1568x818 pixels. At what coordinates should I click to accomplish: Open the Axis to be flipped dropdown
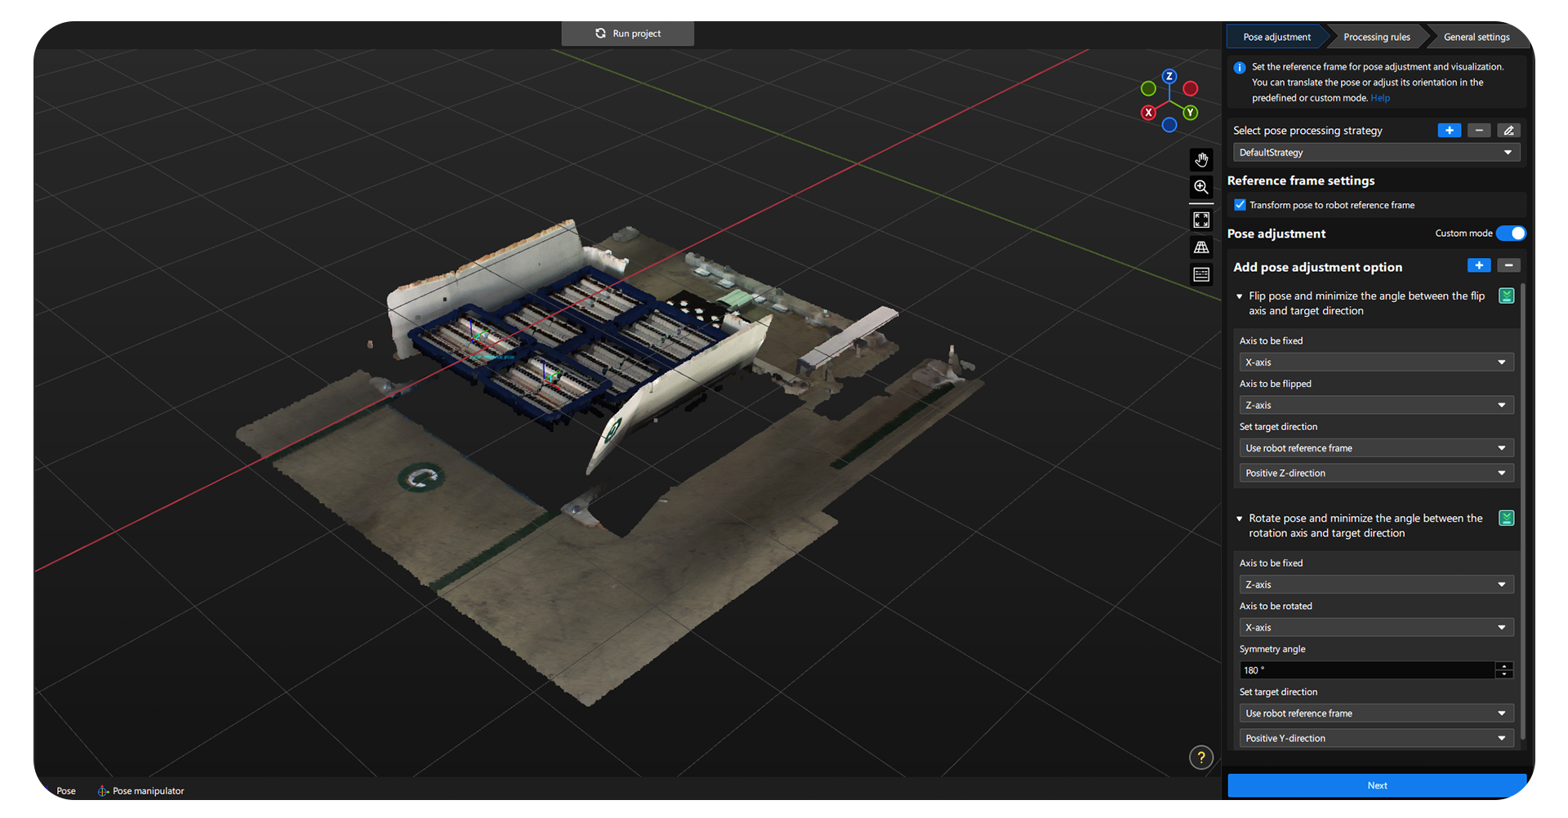[x=1376, y=404]
